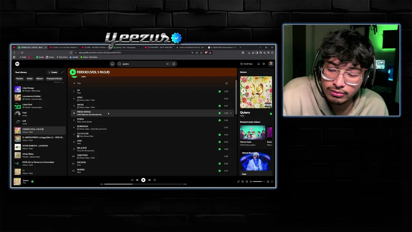
Task: Click the '19' album cover in the Now Playing panel
Action: click(x=256, y=92)
